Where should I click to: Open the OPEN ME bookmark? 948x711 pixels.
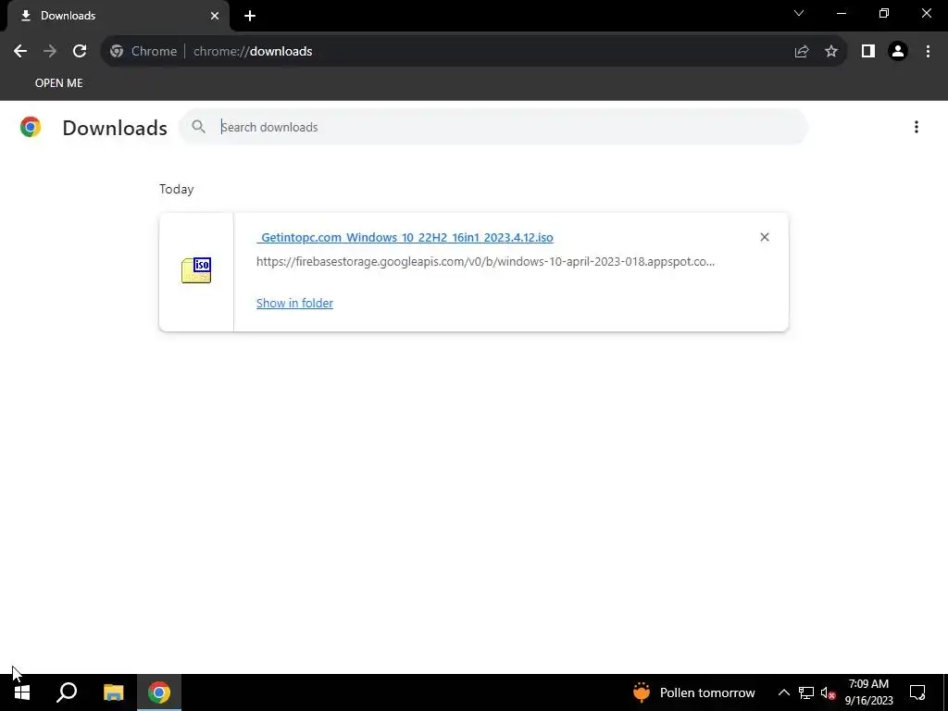click(x=58, y=83)
